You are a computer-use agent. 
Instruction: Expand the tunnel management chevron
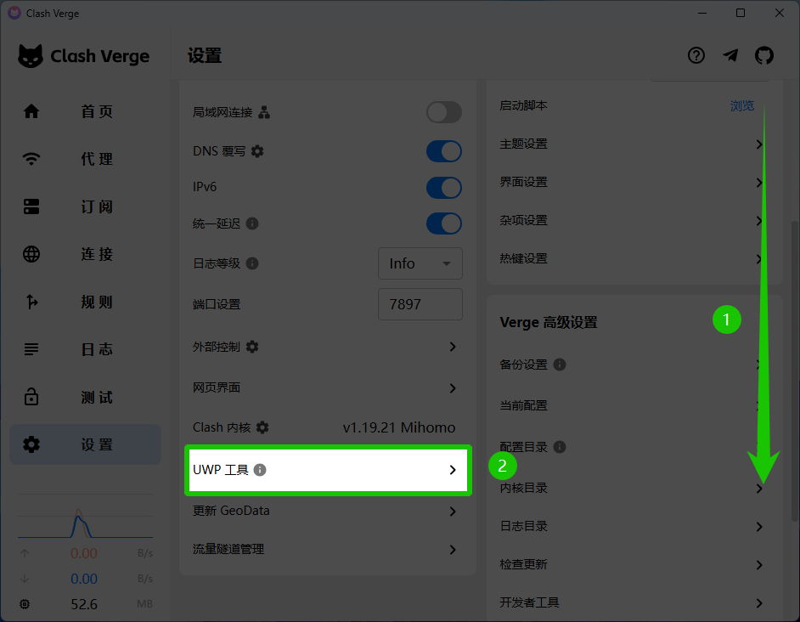[453, 550]
